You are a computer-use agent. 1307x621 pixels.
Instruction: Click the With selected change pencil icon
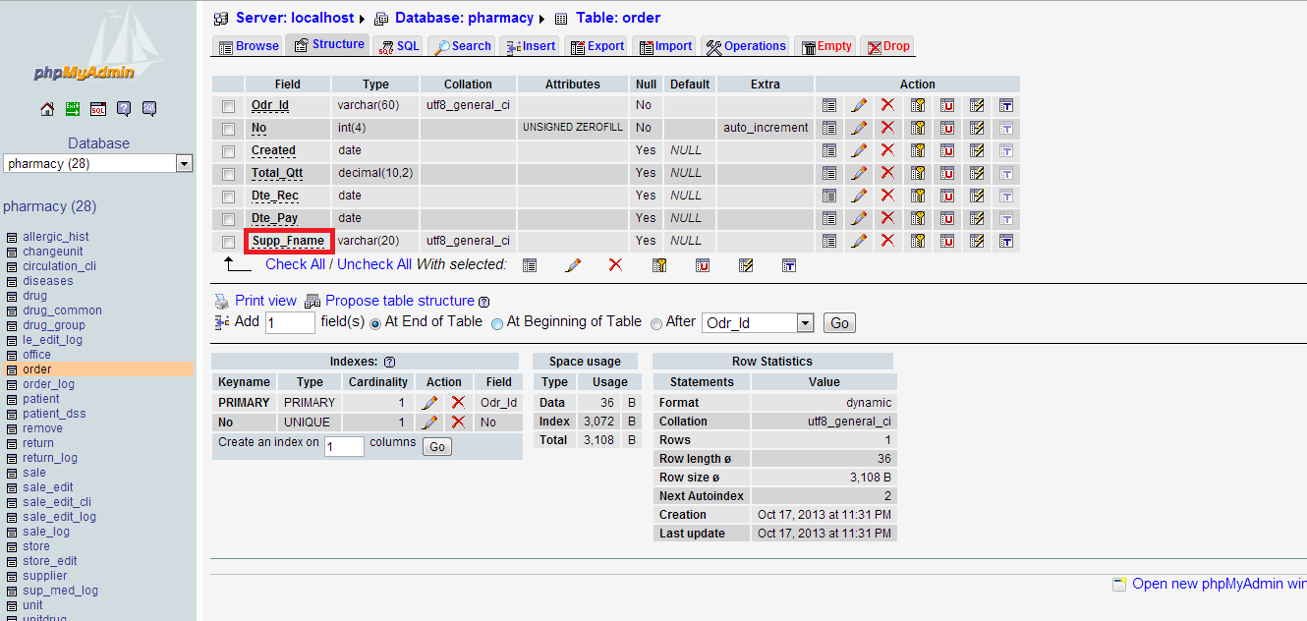click(x=573, y=265)
